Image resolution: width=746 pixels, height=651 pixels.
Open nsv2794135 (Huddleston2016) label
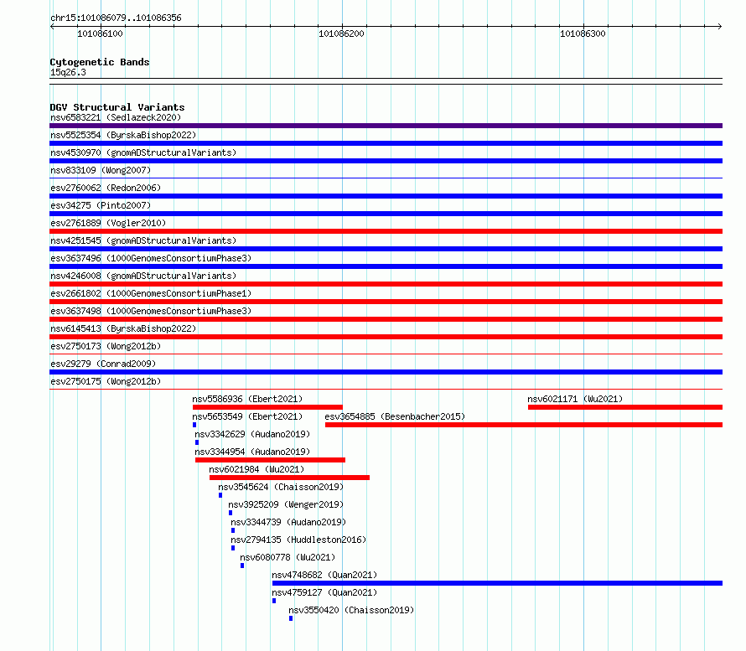pyautogui.click(x=298, y=540)
